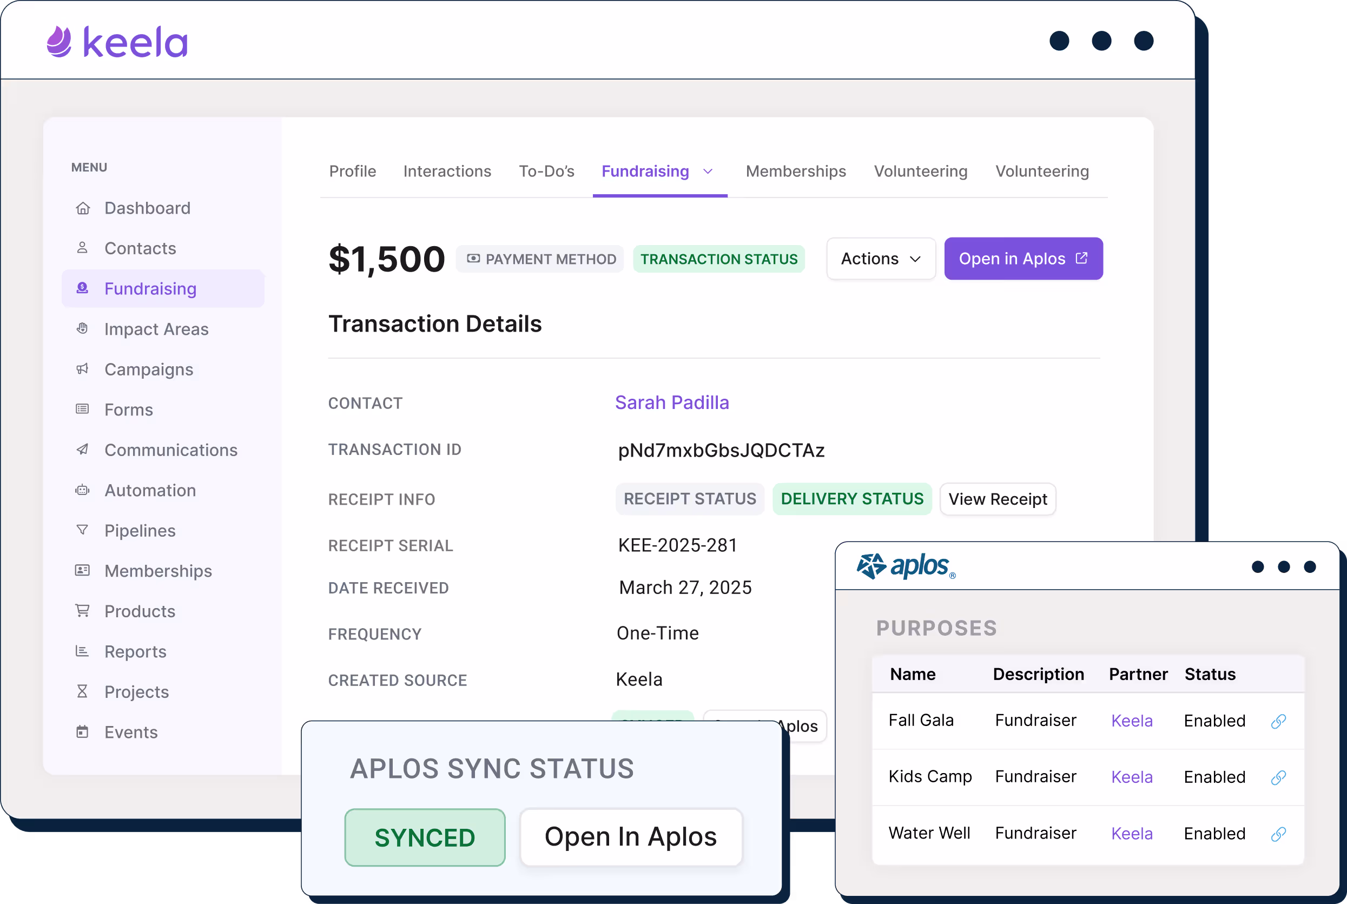Viewport: 1347px width, 904px height.
Task: Open the Memberships tab
Action: tap(796, 171)
